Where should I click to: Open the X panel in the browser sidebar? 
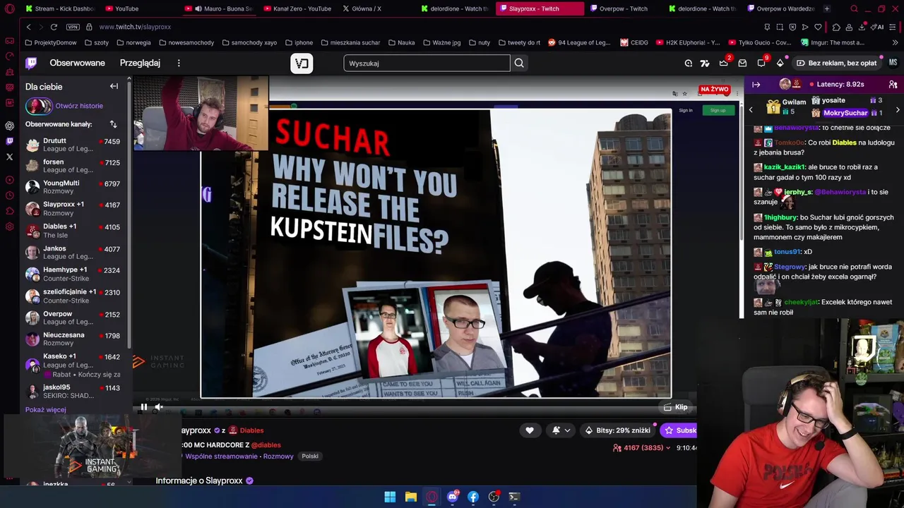[x=9, y=157]
